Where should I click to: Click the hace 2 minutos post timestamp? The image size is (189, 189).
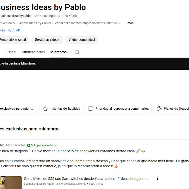16,145
